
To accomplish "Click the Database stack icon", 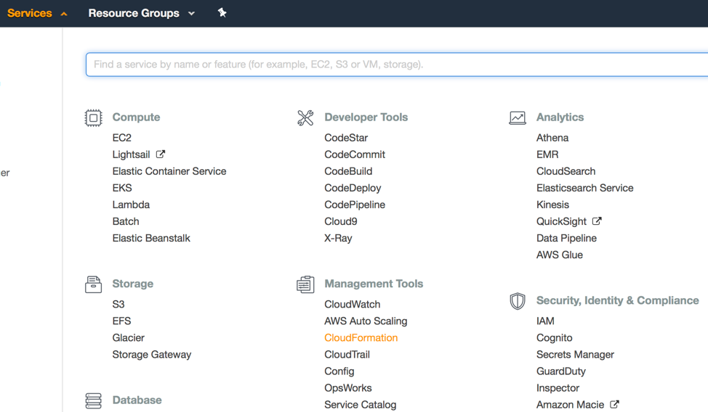I will [93, 400].
